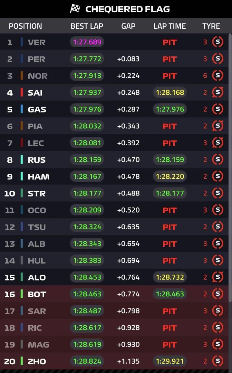Image resolution: width=232 pixels, height=373 pixels.
Task: Select Bottas's lap time 1:28.463
Action: pyautogui.click(x=170, y=294)
